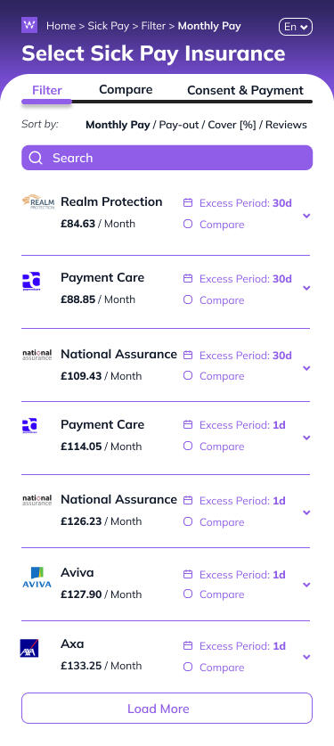
Task: Expand the Axa plan details
Action: pyautogui.click(x=306, y=657)
